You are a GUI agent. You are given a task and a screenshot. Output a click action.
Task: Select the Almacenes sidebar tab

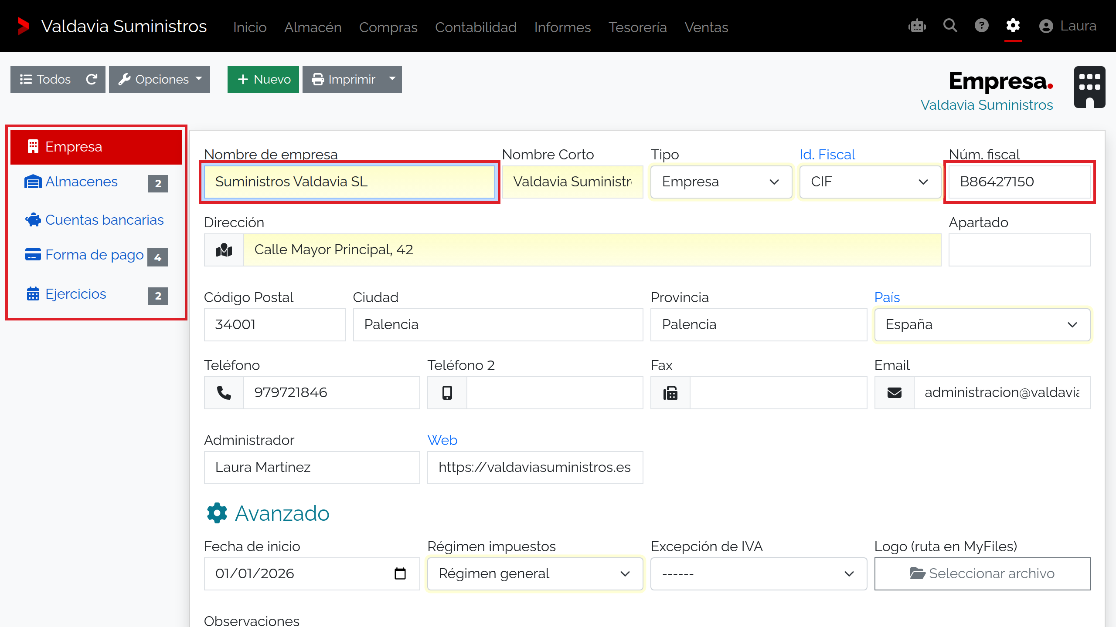click(x=96, y=182)
